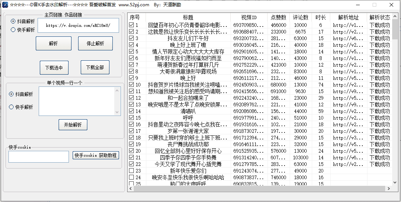Minimize the window
The height and width of the screenshot is (202, 401).
point(358,4)
